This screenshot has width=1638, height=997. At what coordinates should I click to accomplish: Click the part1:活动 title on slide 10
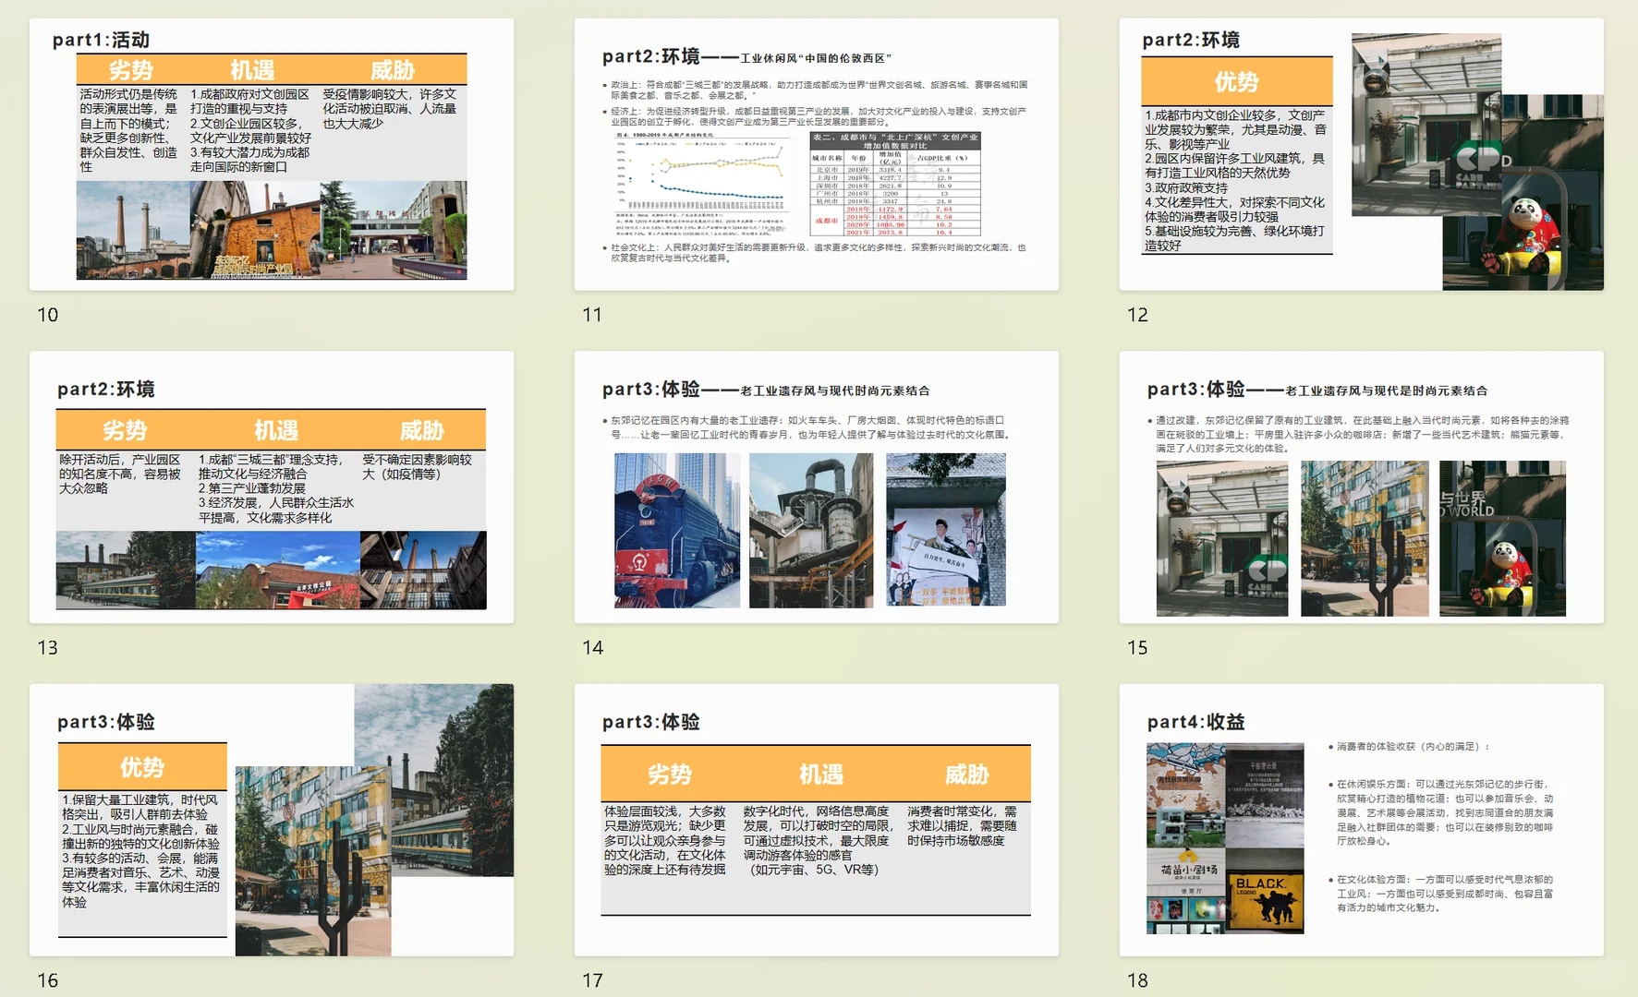101,40
